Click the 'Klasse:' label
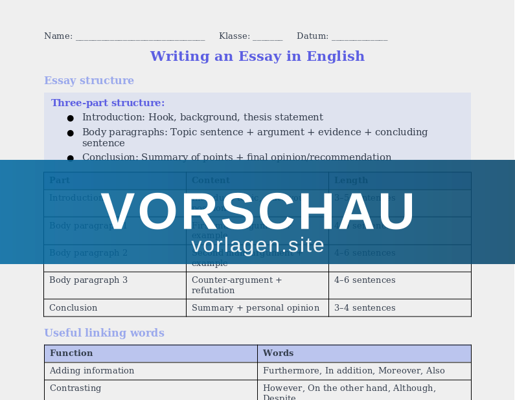 coord(235,36)
